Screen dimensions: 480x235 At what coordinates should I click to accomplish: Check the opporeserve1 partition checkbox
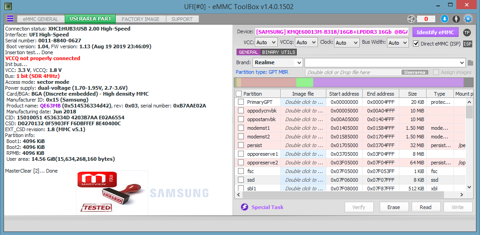pyautogui.click(x=241, y=153)
